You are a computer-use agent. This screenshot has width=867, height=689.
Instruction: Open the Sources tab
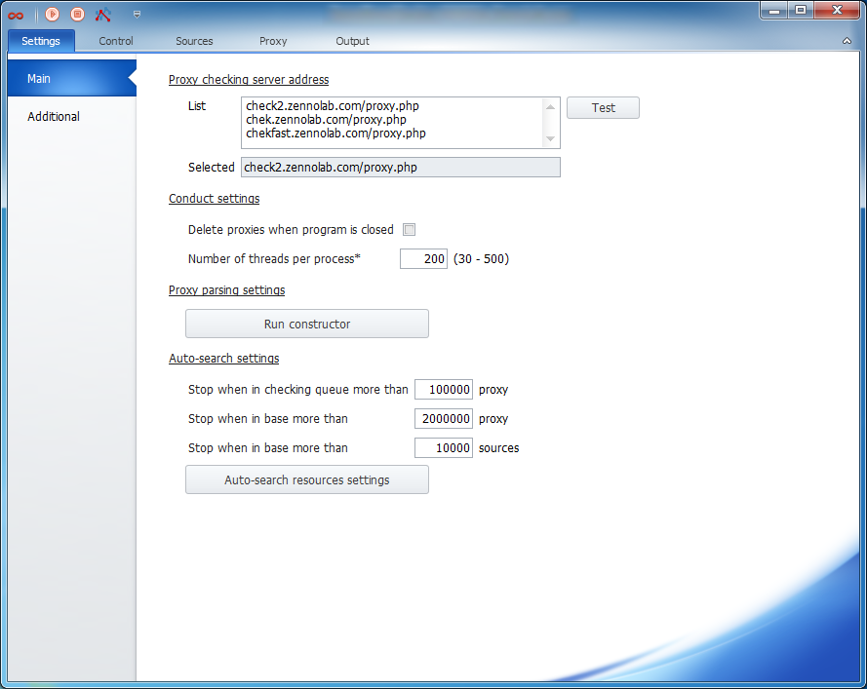pos(194,41)
